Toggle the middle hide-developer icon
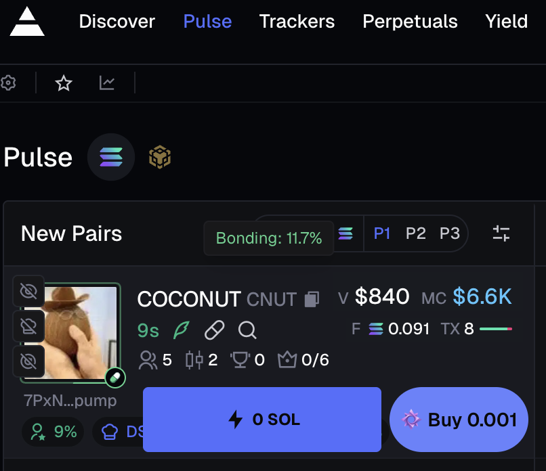Screen dimensions: 546x471 (28, 326)
